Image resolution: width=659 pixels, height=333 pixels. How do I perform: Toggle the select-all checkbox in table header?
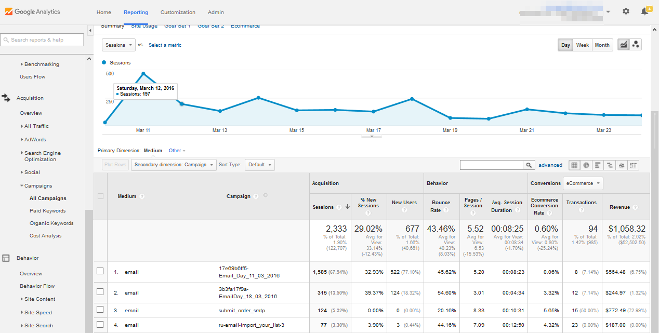(x=100, y=196)
